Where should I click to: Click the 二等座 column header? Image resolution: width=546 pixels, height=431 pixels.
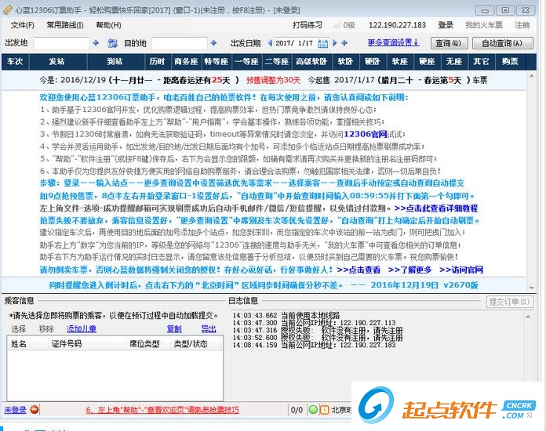277,62
